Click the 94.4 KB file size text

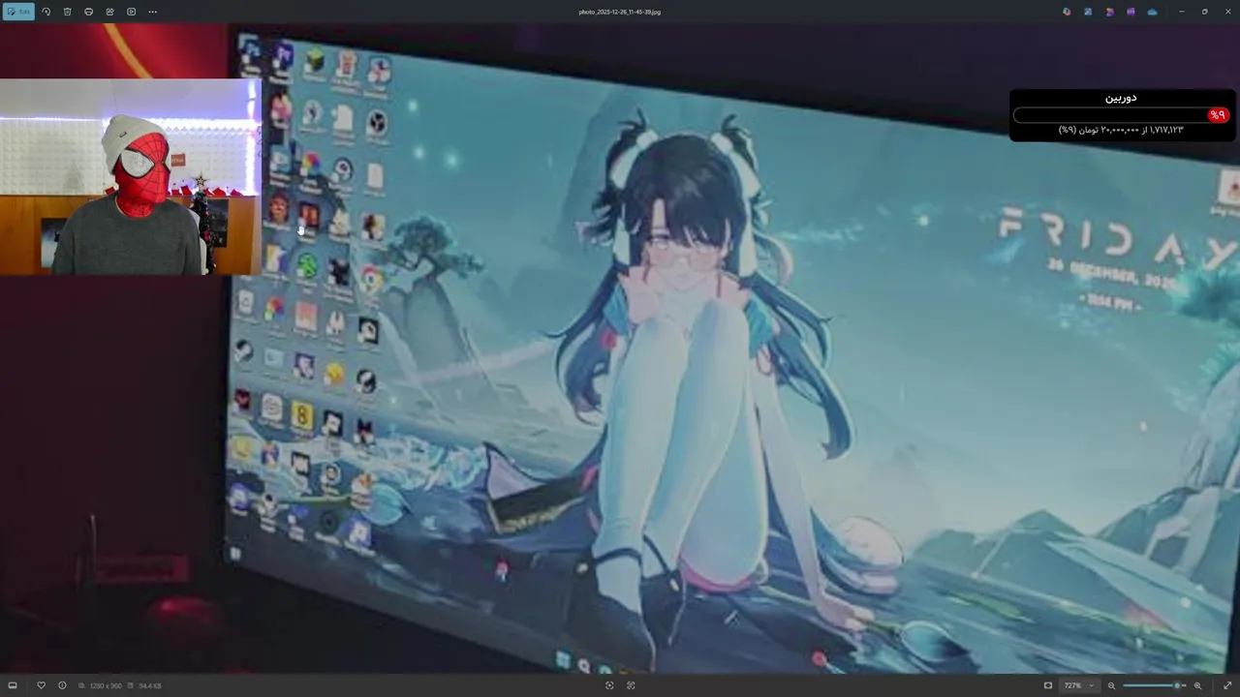coord(150,685)
